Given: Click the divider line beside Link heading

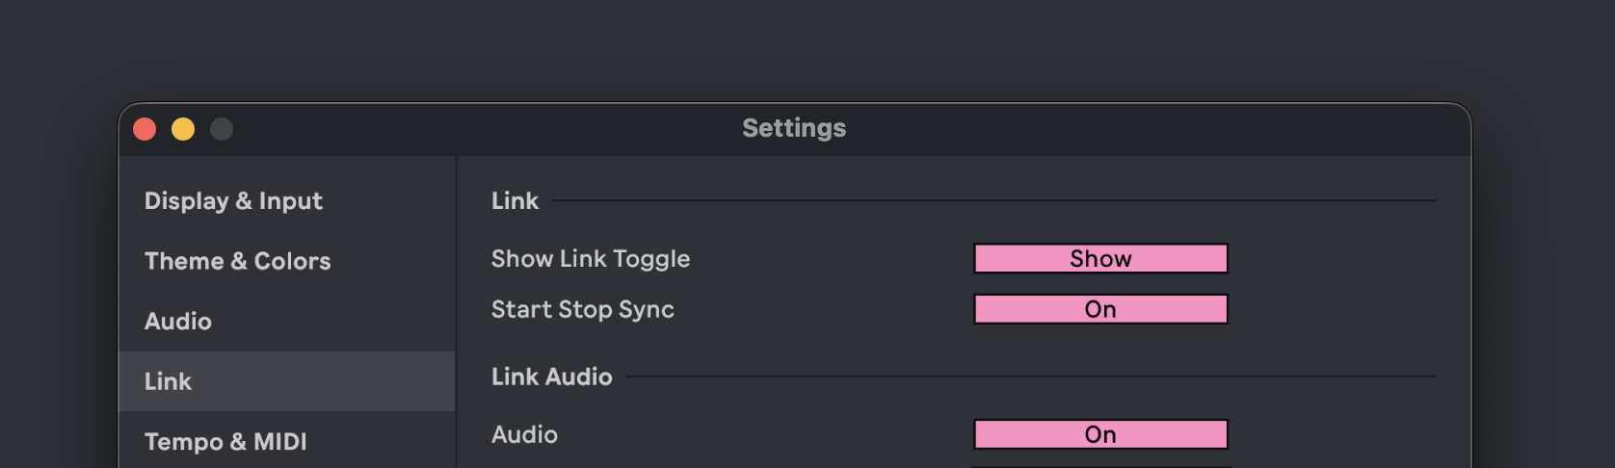Looking at the screenshot, I should click(x=993, y=200).
